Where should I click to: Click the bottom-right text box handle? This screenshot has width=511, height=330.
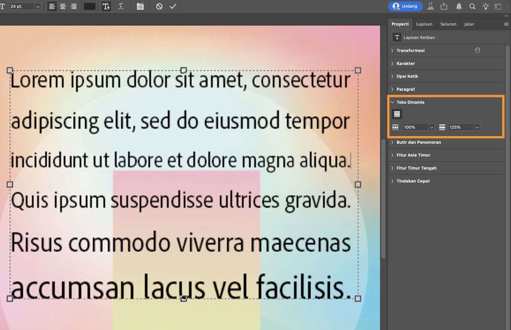point(358,299)
